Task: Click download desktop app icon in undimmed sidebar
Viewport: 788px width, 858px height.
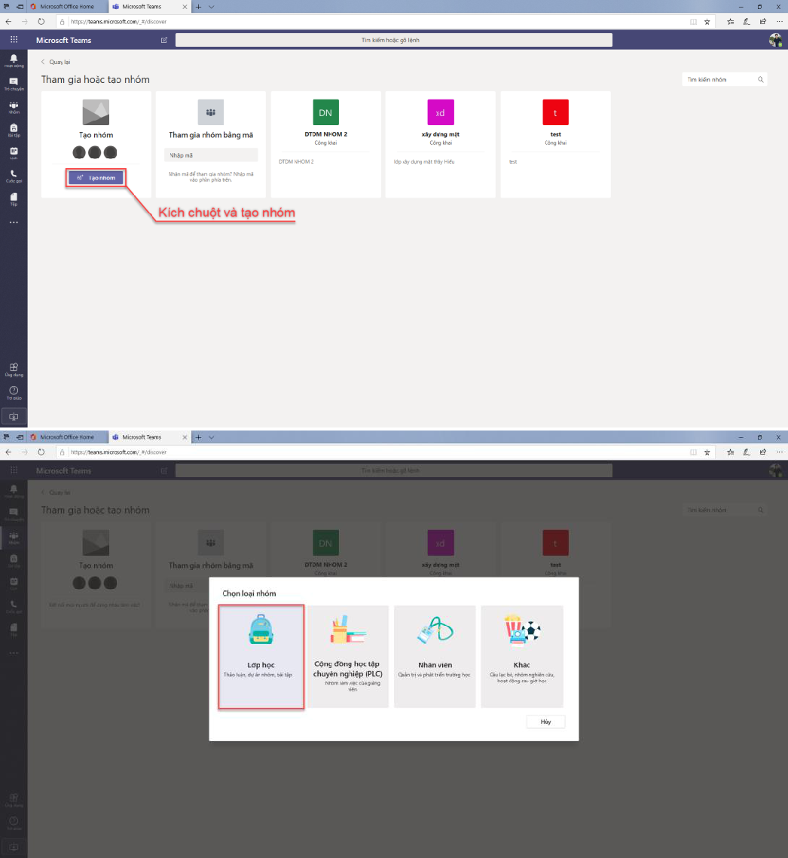Action: tap(14, 415)
